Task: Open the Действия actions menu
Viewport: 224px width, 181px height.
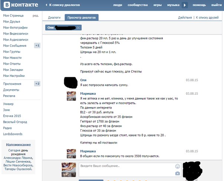Action: click(x=185, y=17)
